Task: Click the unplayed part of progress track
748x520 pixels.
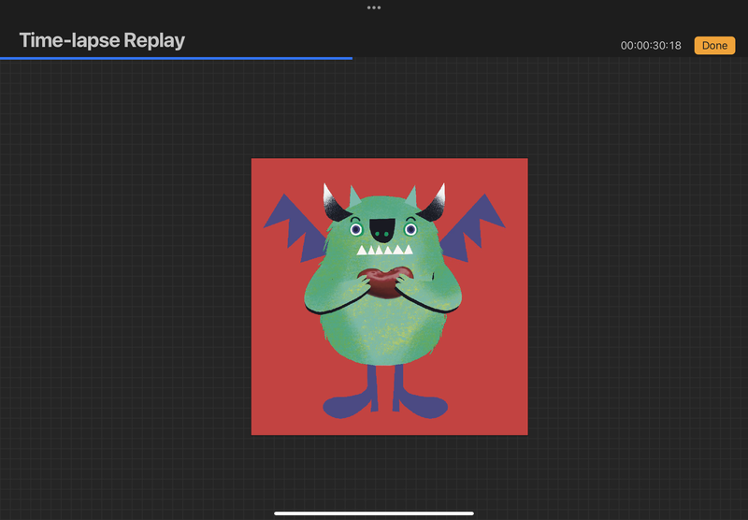Action: point(550,58)
